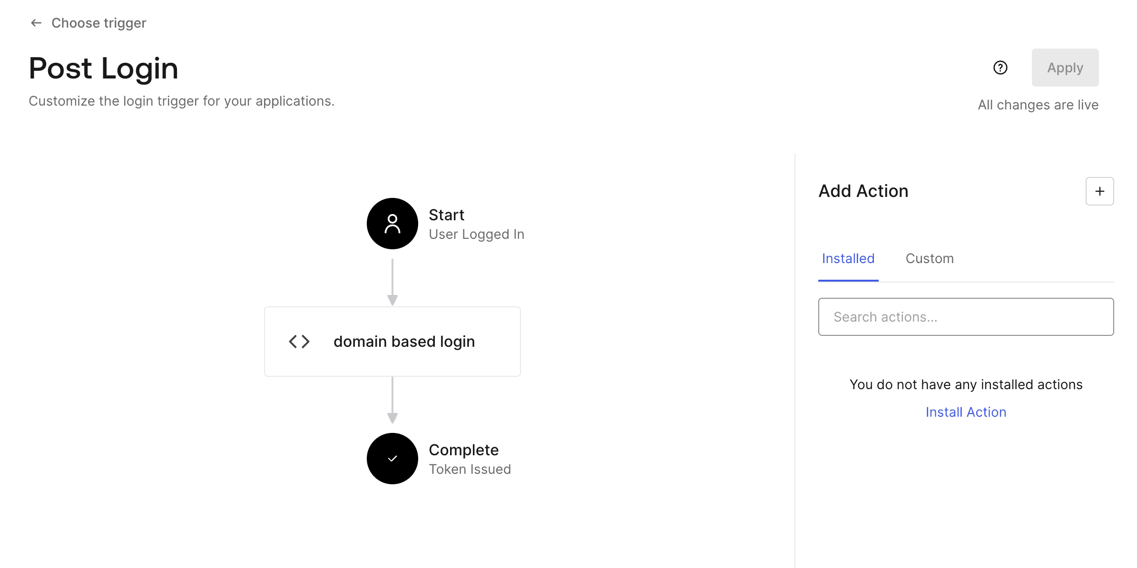Open the help question mark icon
This screenshot has height=568, width=1137.
click(x=1000, y=68)
